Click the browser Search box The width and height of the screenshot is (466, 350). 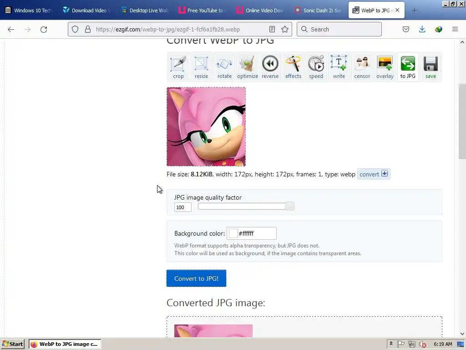339,29
